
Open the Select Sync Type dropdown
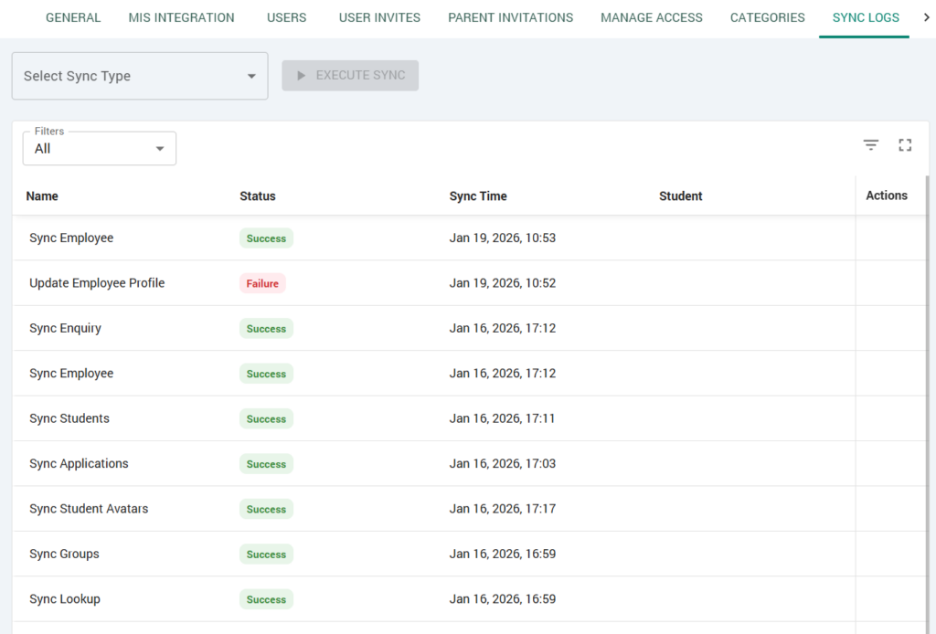pyautogui.click(x=139, y=76)
